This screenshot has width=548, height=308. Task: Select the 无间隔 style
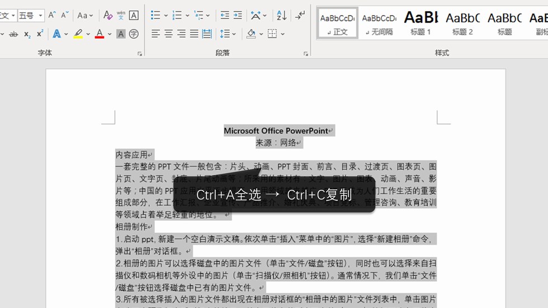[x=379, y=23]
